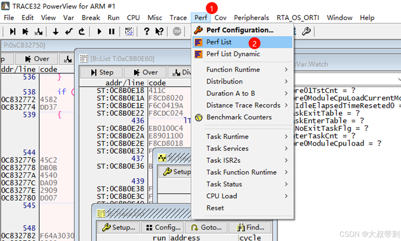Expand Function Runtime submenu
The image size is (401, 241).
tap(242, 69)
